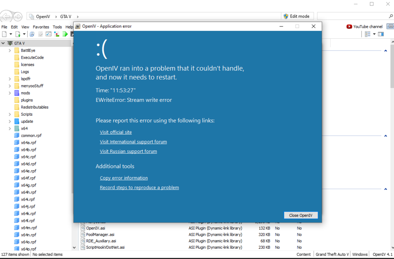
Task: Select the green run arrow toolbar icon
Action: coord(65,34)
